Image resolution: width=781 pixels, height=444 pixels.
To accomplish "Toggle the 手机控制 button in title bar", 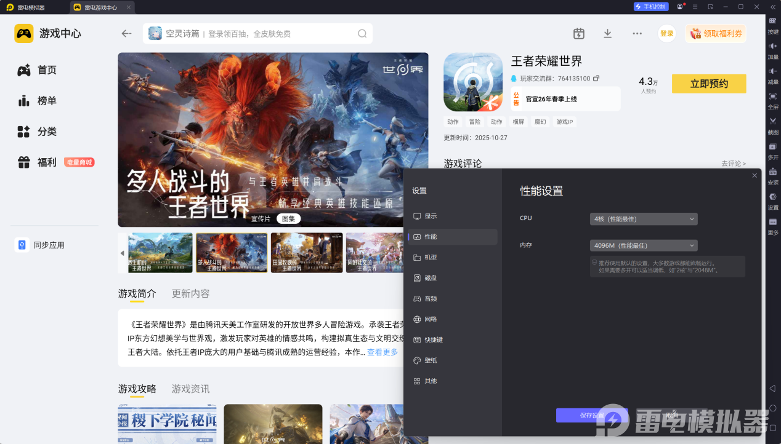I will tap(650, 7).
